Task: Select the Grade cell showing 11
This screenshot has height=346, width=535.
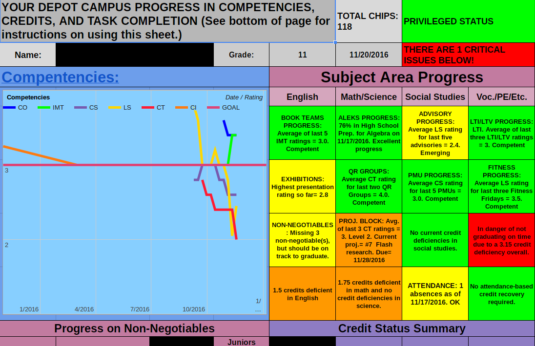Action: 302,55
